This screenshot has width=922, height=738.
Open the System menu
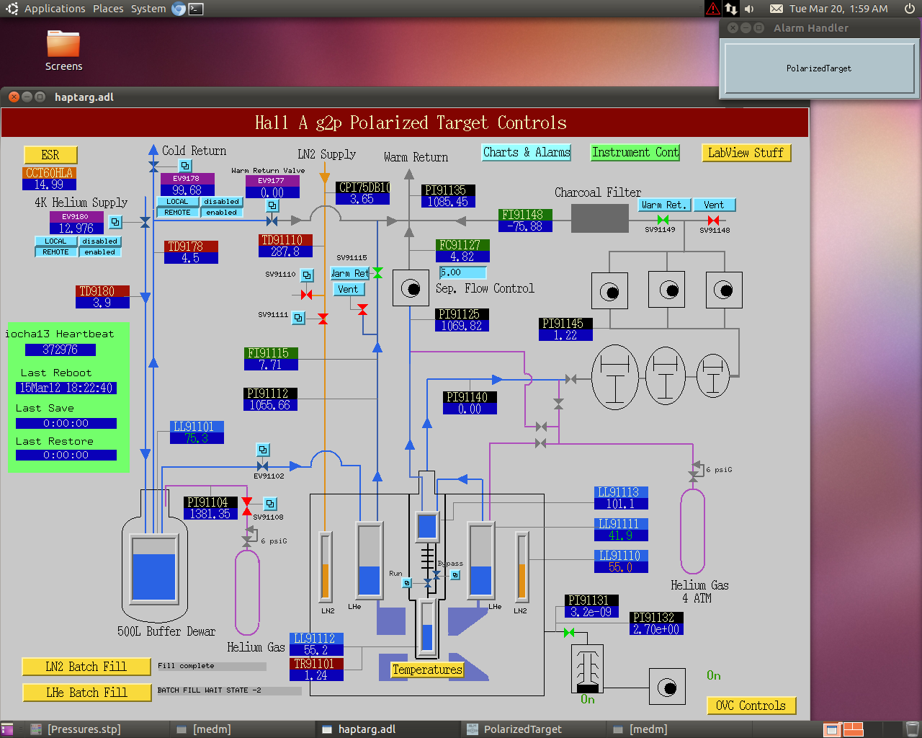(x=148, y=9)
